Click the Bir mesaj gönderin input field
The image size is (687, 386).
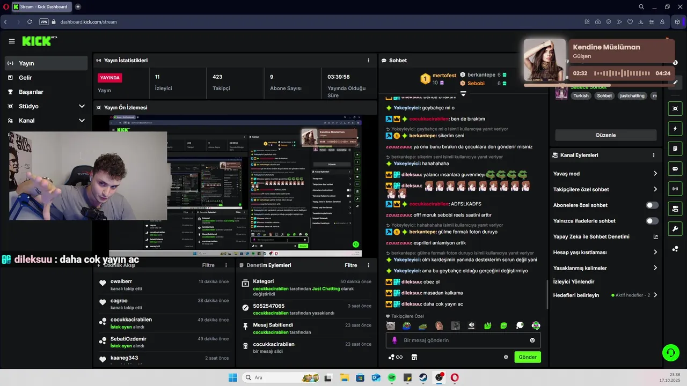pyautogui.click(x=463, y=340)
